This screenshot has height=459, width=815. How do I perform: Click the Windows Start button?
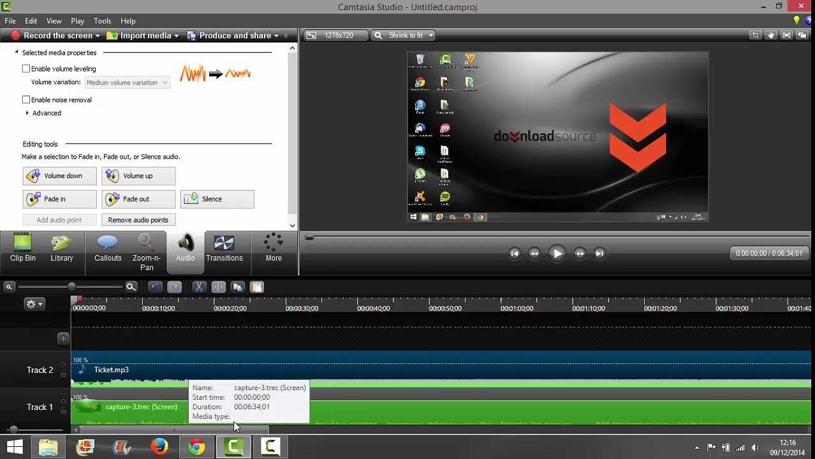pyautogui.click(x=14, y=447)
